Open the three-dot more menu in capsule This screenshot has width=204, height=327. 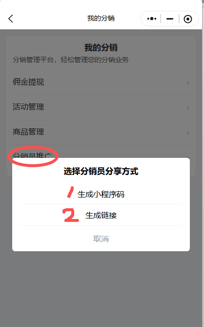(x=152, y=19)
